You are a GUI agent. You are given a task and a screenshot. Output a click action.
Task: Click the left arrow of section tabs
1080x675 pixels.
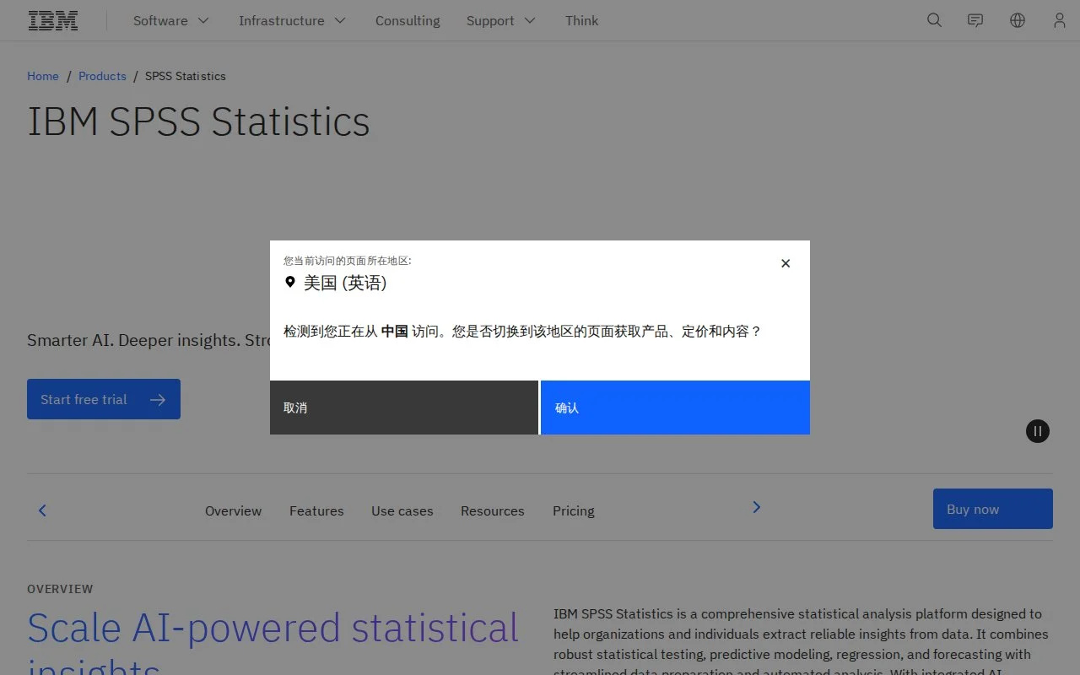(x=42, y=510)
